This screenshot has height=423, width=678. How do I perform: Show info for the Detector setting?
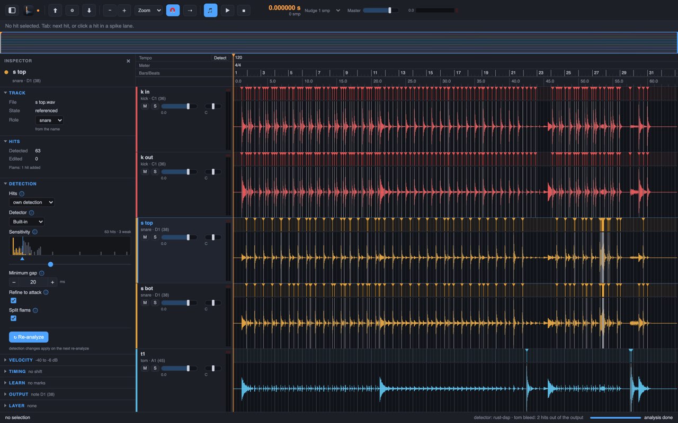[31, 213]
